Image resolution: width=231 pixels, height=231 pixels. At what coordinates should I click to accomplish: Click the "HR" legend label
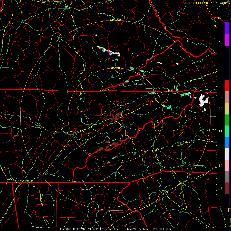pyautogui.click(x=220, y=120)
